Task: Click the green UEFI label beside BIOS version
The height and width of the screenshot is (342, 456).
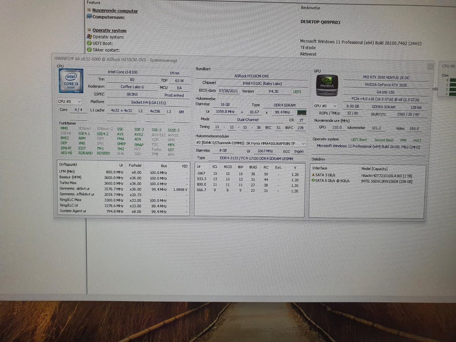Action: 297,92
